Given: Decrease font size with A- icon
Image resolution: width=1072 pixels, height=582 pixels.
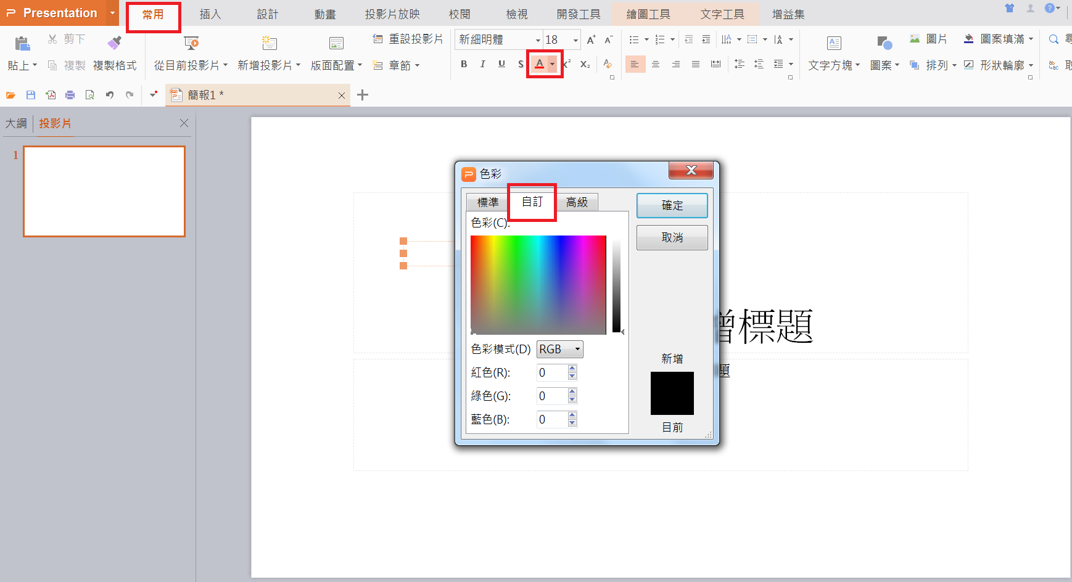Looking at the screenshot, I should 608,39.
